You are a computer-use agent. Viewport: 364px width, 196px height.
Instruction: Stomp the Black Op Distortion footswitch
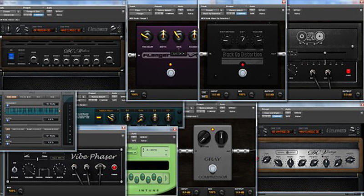point(243,73)
